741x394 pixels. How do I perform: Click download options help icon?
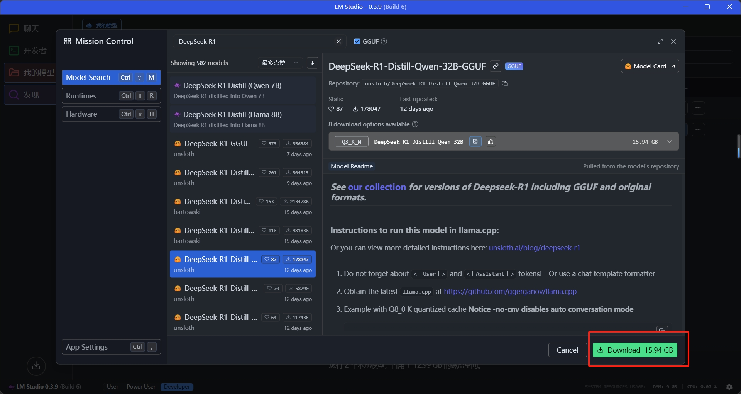tap(415, 124)
